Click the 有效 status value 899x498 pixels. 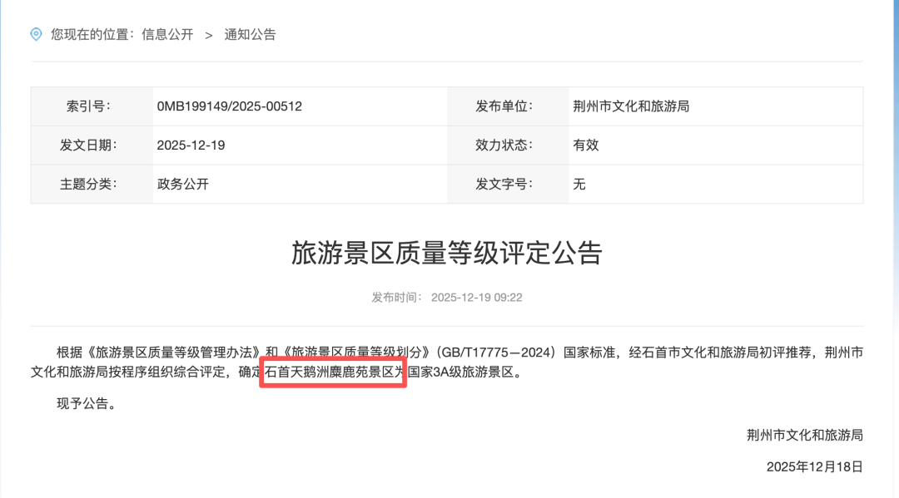[x=586, y=145]
